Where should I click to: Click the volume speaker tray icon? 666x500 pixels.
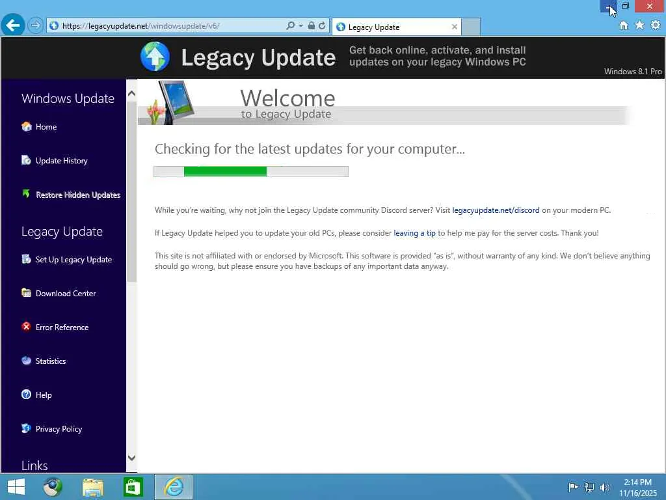pyautogui.click(x=605, y=487)
